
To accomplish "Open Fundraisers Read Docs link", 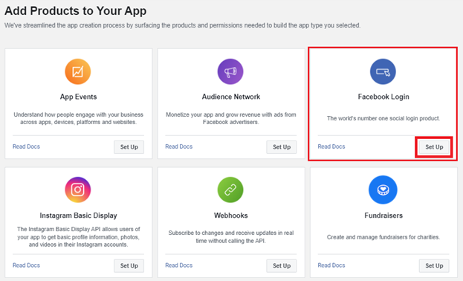I will [331, 265].
